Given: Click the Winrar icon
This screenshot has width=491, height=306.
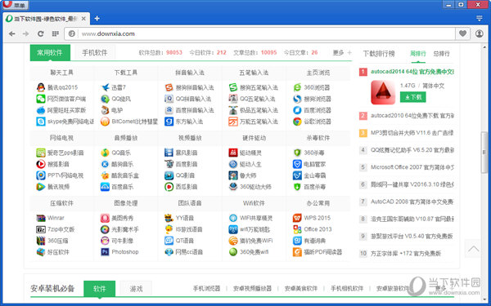Looking at the screenshot, I should pos(41,218).
